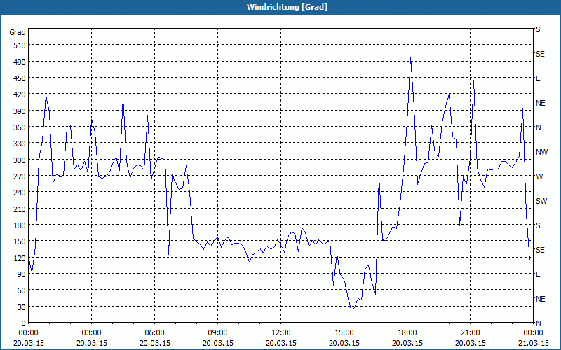Image resolution: width=561 pixels, height=350 pixels.
Task: Select the N compass label level with 360
Action: (538, 127)
